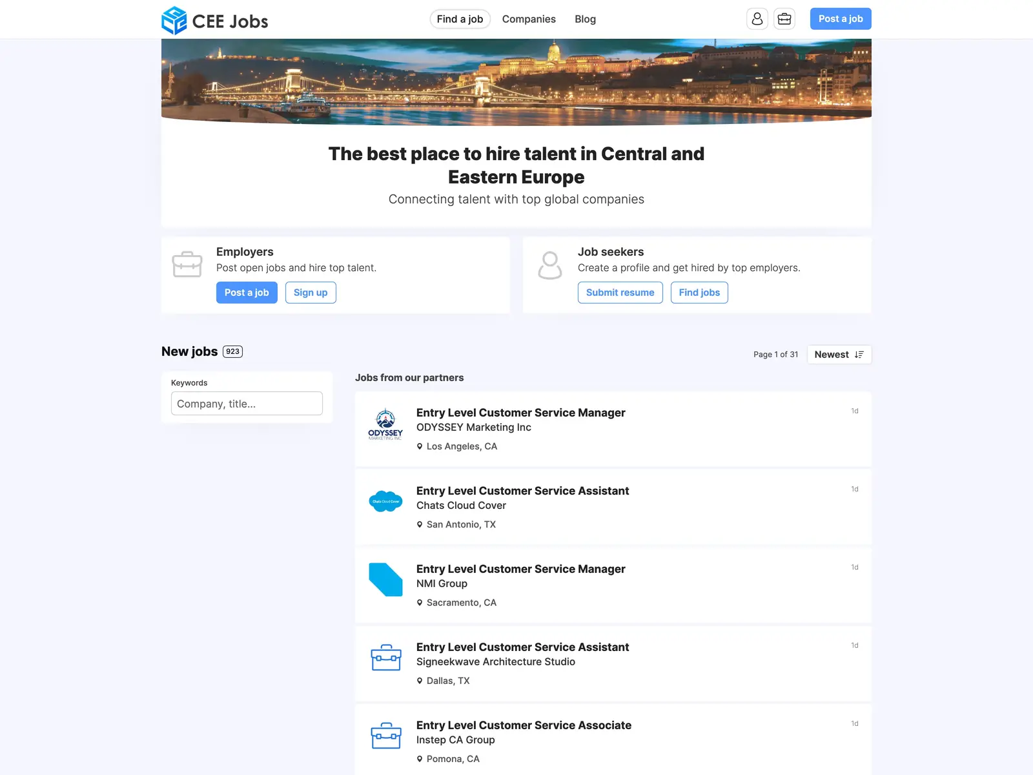Click the Instep CA Group company name
Screen dimensions: 1033x775
click(x=456, y=740)
